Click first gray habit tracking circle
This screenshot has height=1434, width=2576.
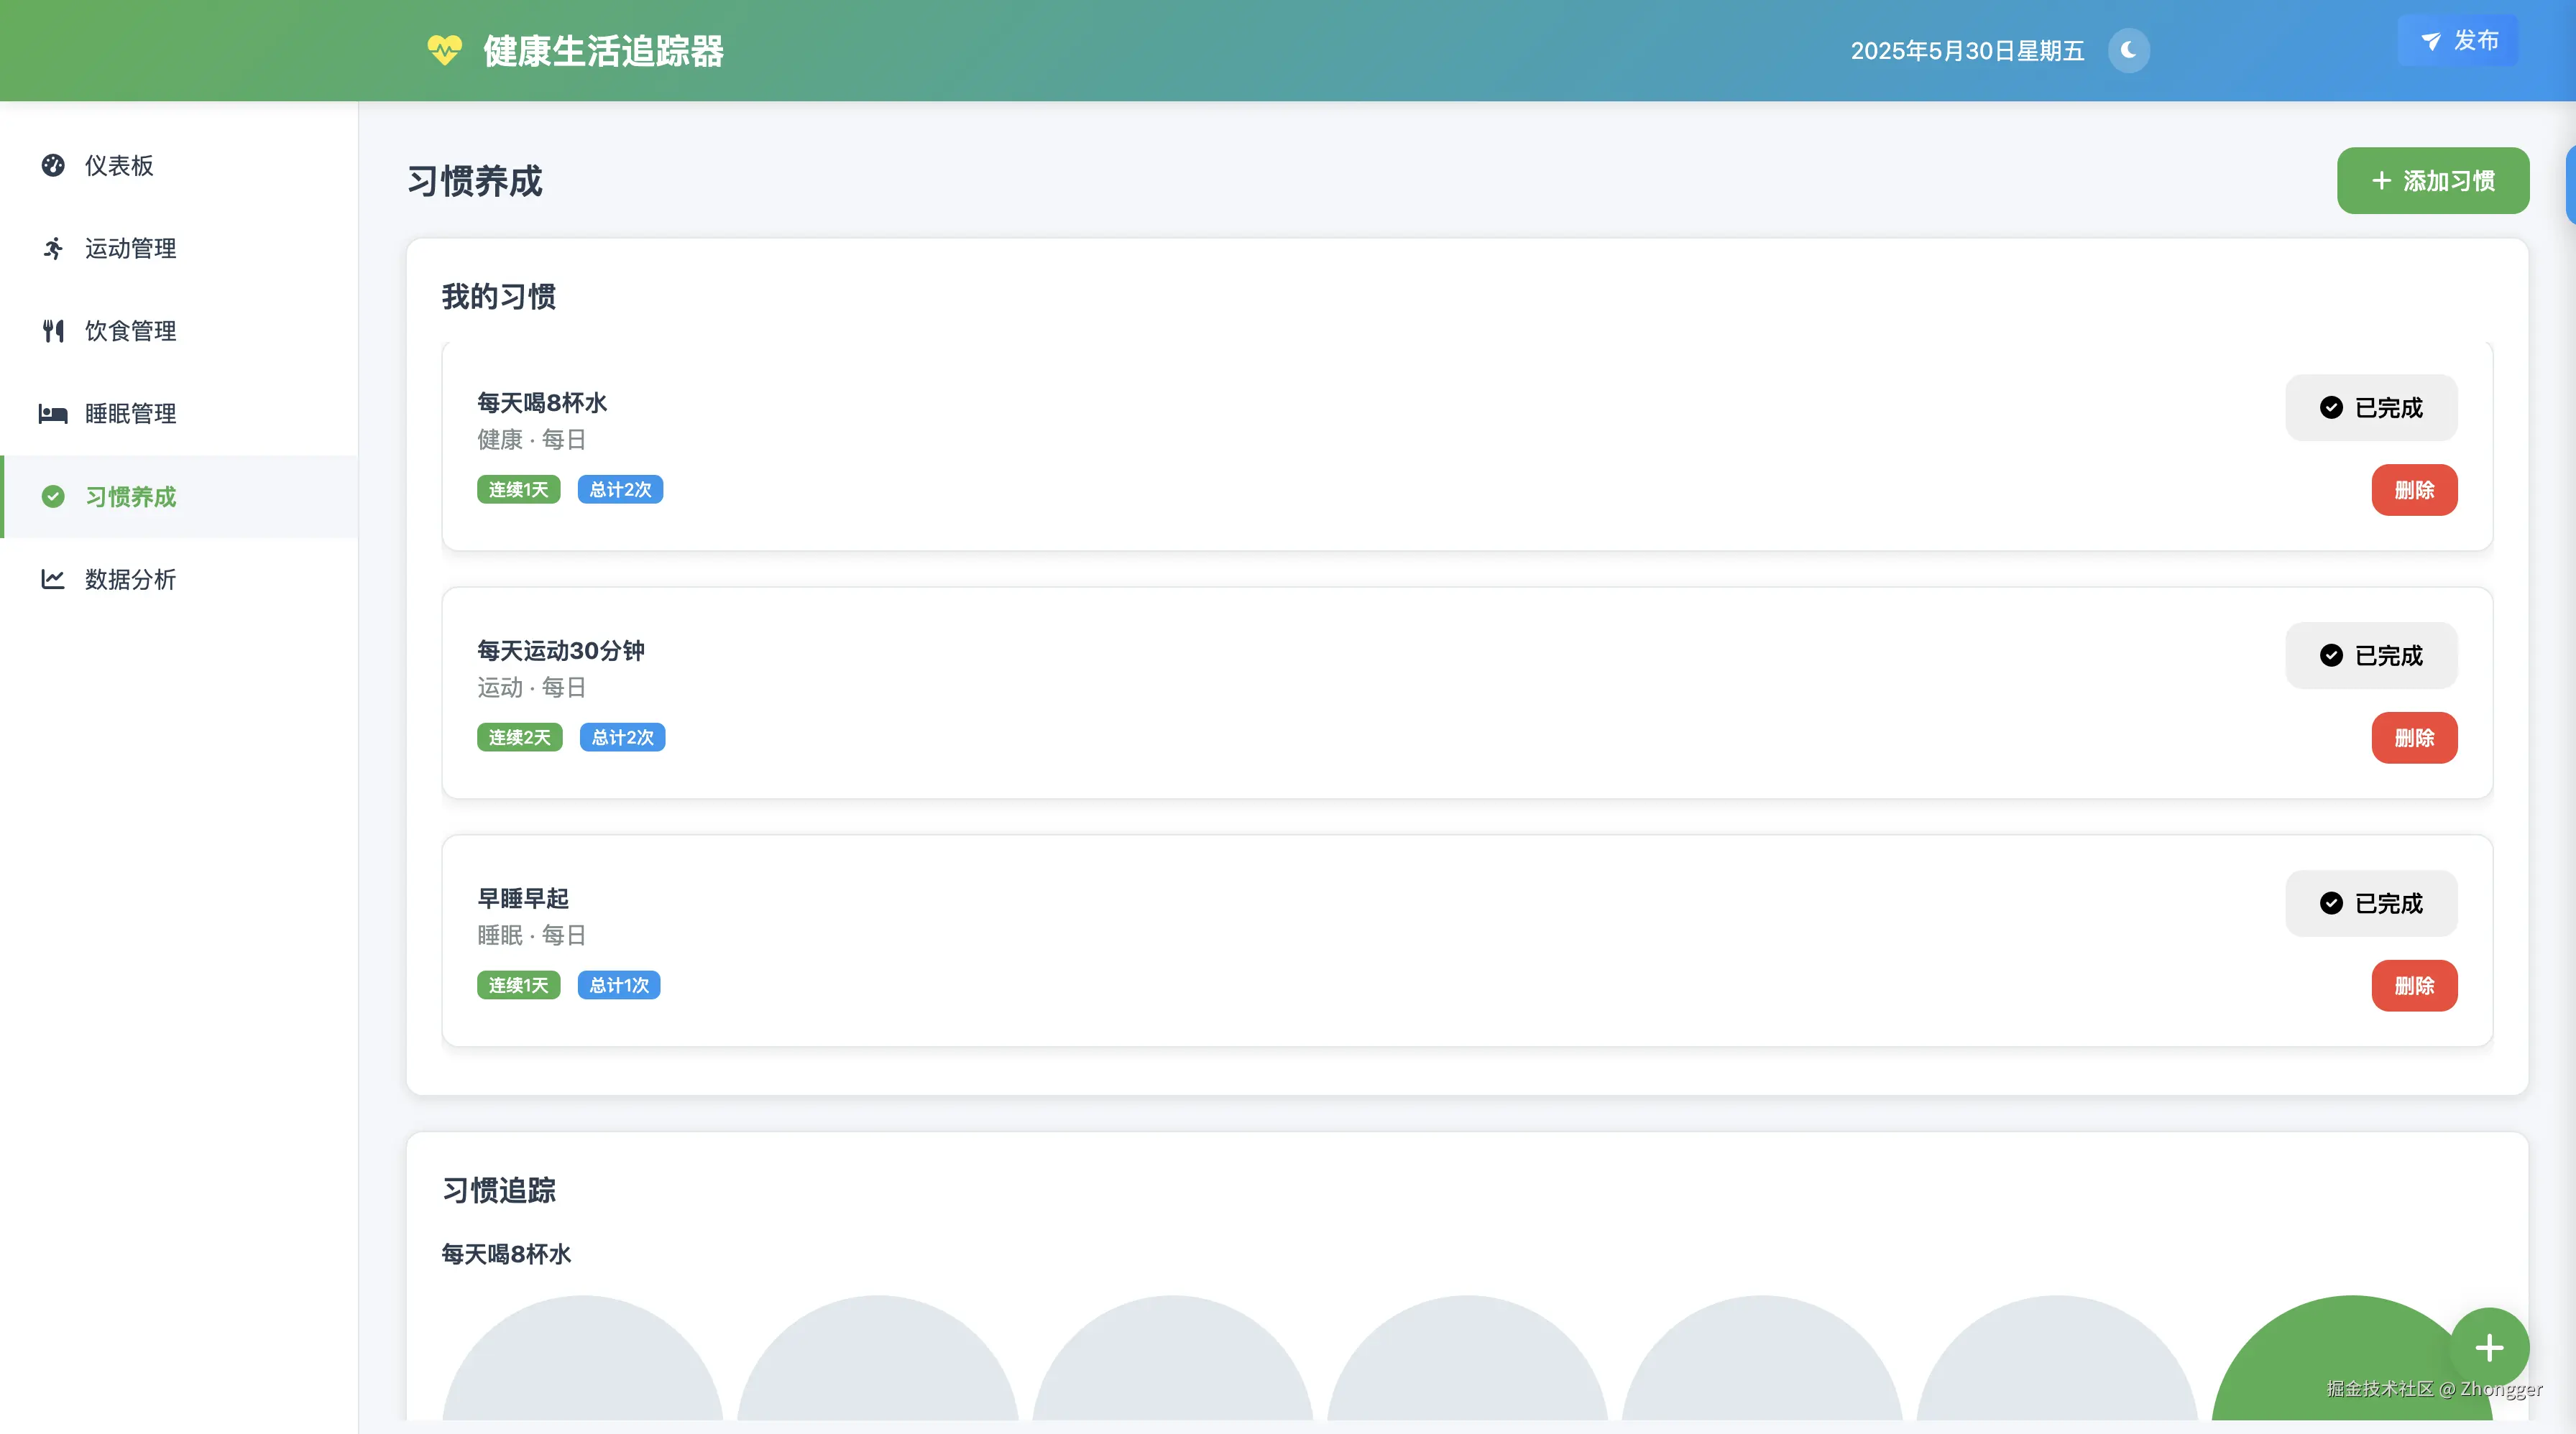[x=582, y=1369]
